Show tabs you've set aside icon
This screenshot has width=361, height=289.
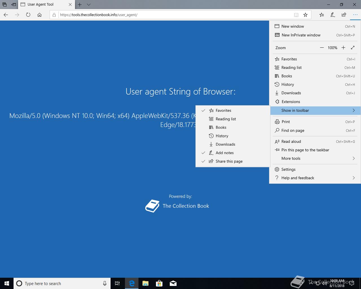tap(5, 5)
